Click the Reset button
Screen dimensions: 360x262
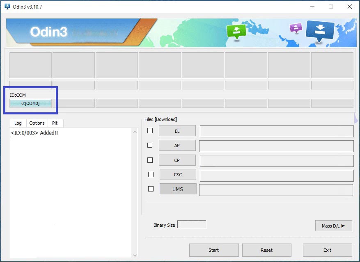pyautogui.click(x=266, y=250)
